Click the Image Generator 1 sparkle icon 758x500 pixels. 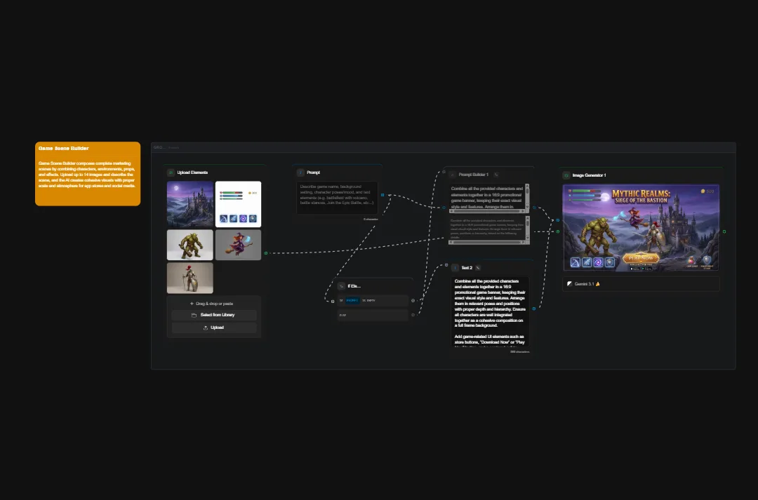[566, 175]
